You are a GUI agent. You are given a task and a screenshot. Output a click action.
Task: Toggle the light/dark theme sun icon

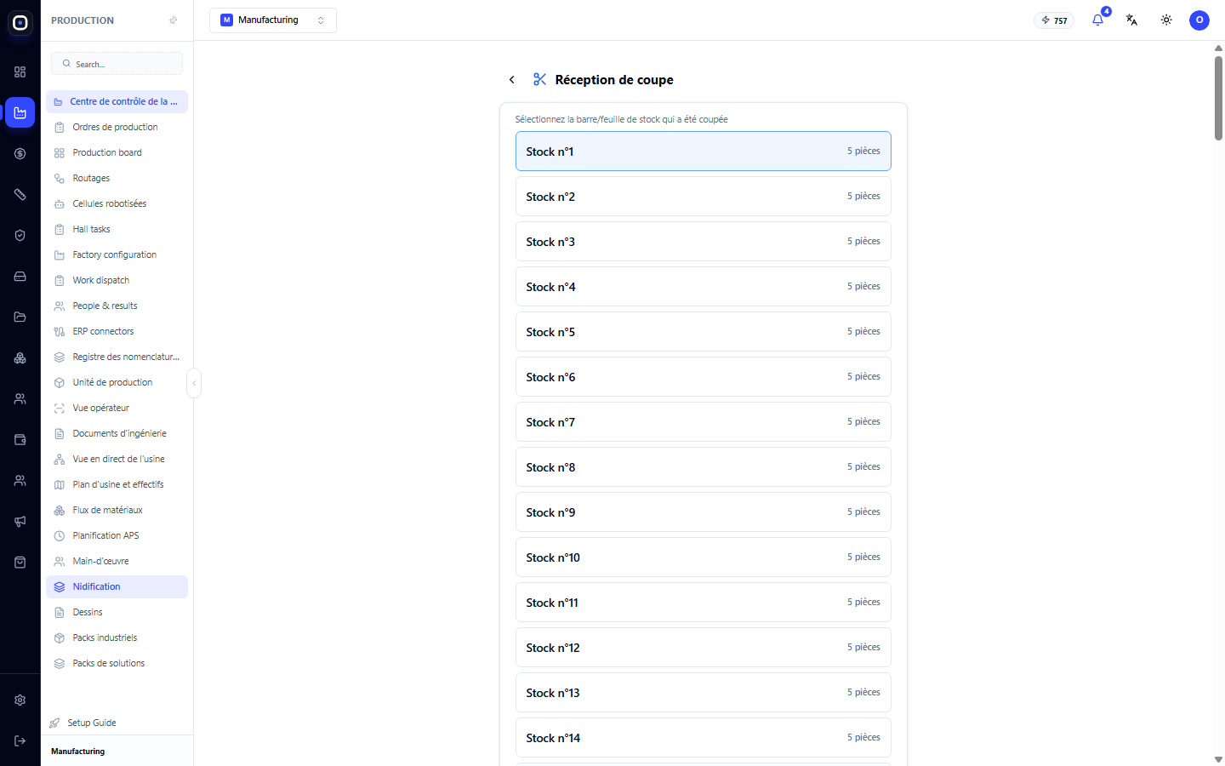1166,20
